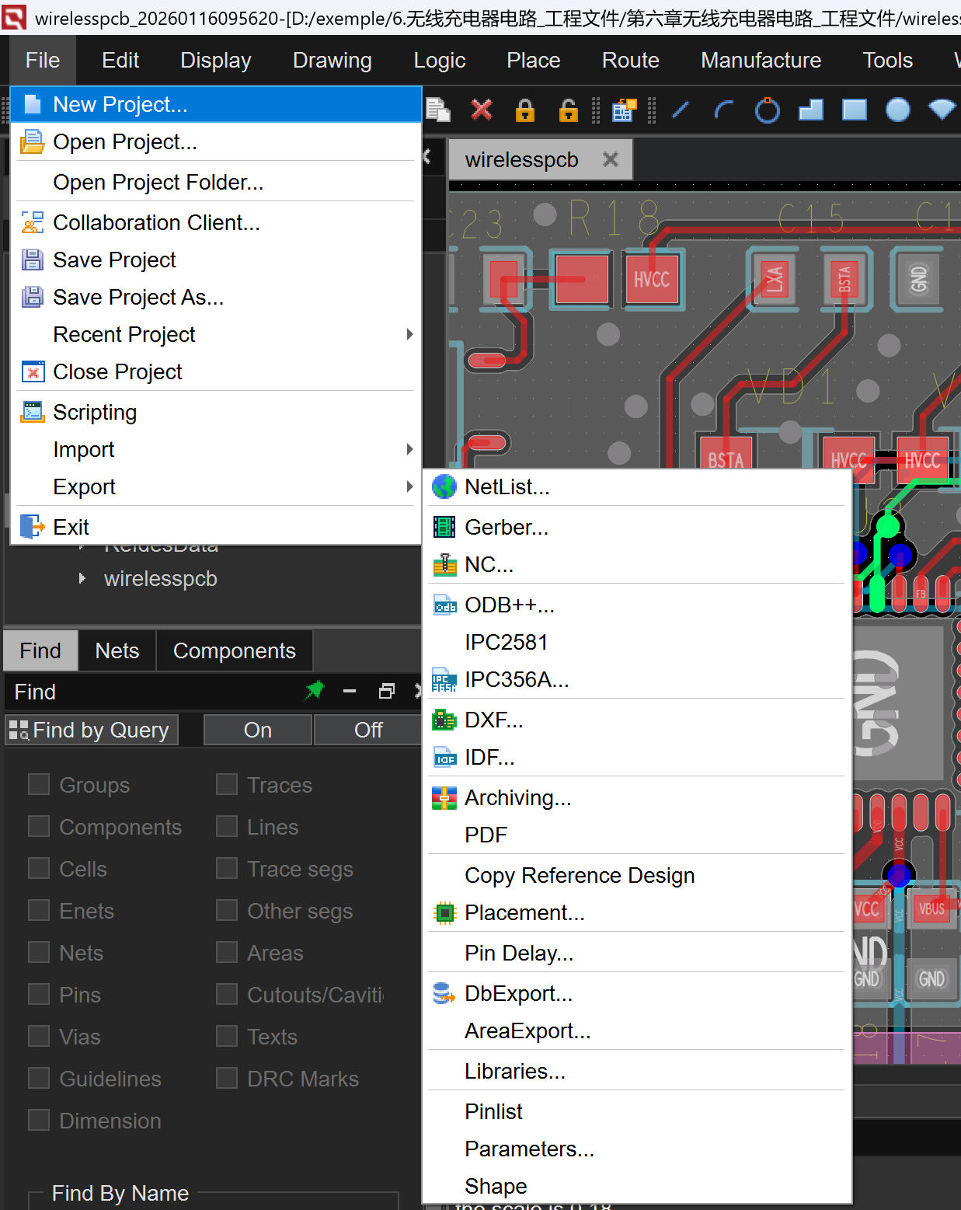Click the Find by Query button
The image size is (961, 1210).
coord(92,730)
